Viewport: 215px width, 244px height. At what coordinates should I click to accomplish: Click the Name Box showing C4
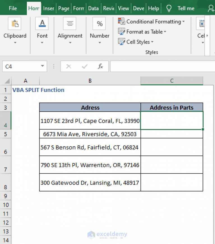(x=24, y=66)
